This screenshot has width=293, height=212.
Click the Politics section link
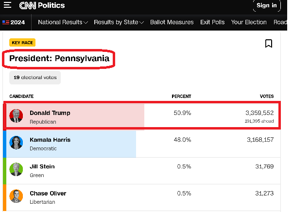coord(51,5)
